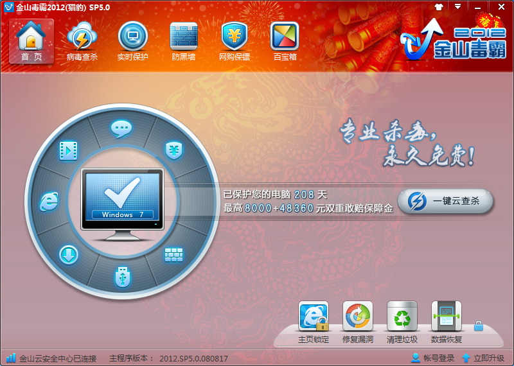Open the 百宝箱 toolbox
This screenshot has height=366, width=514.
point(285,41)
